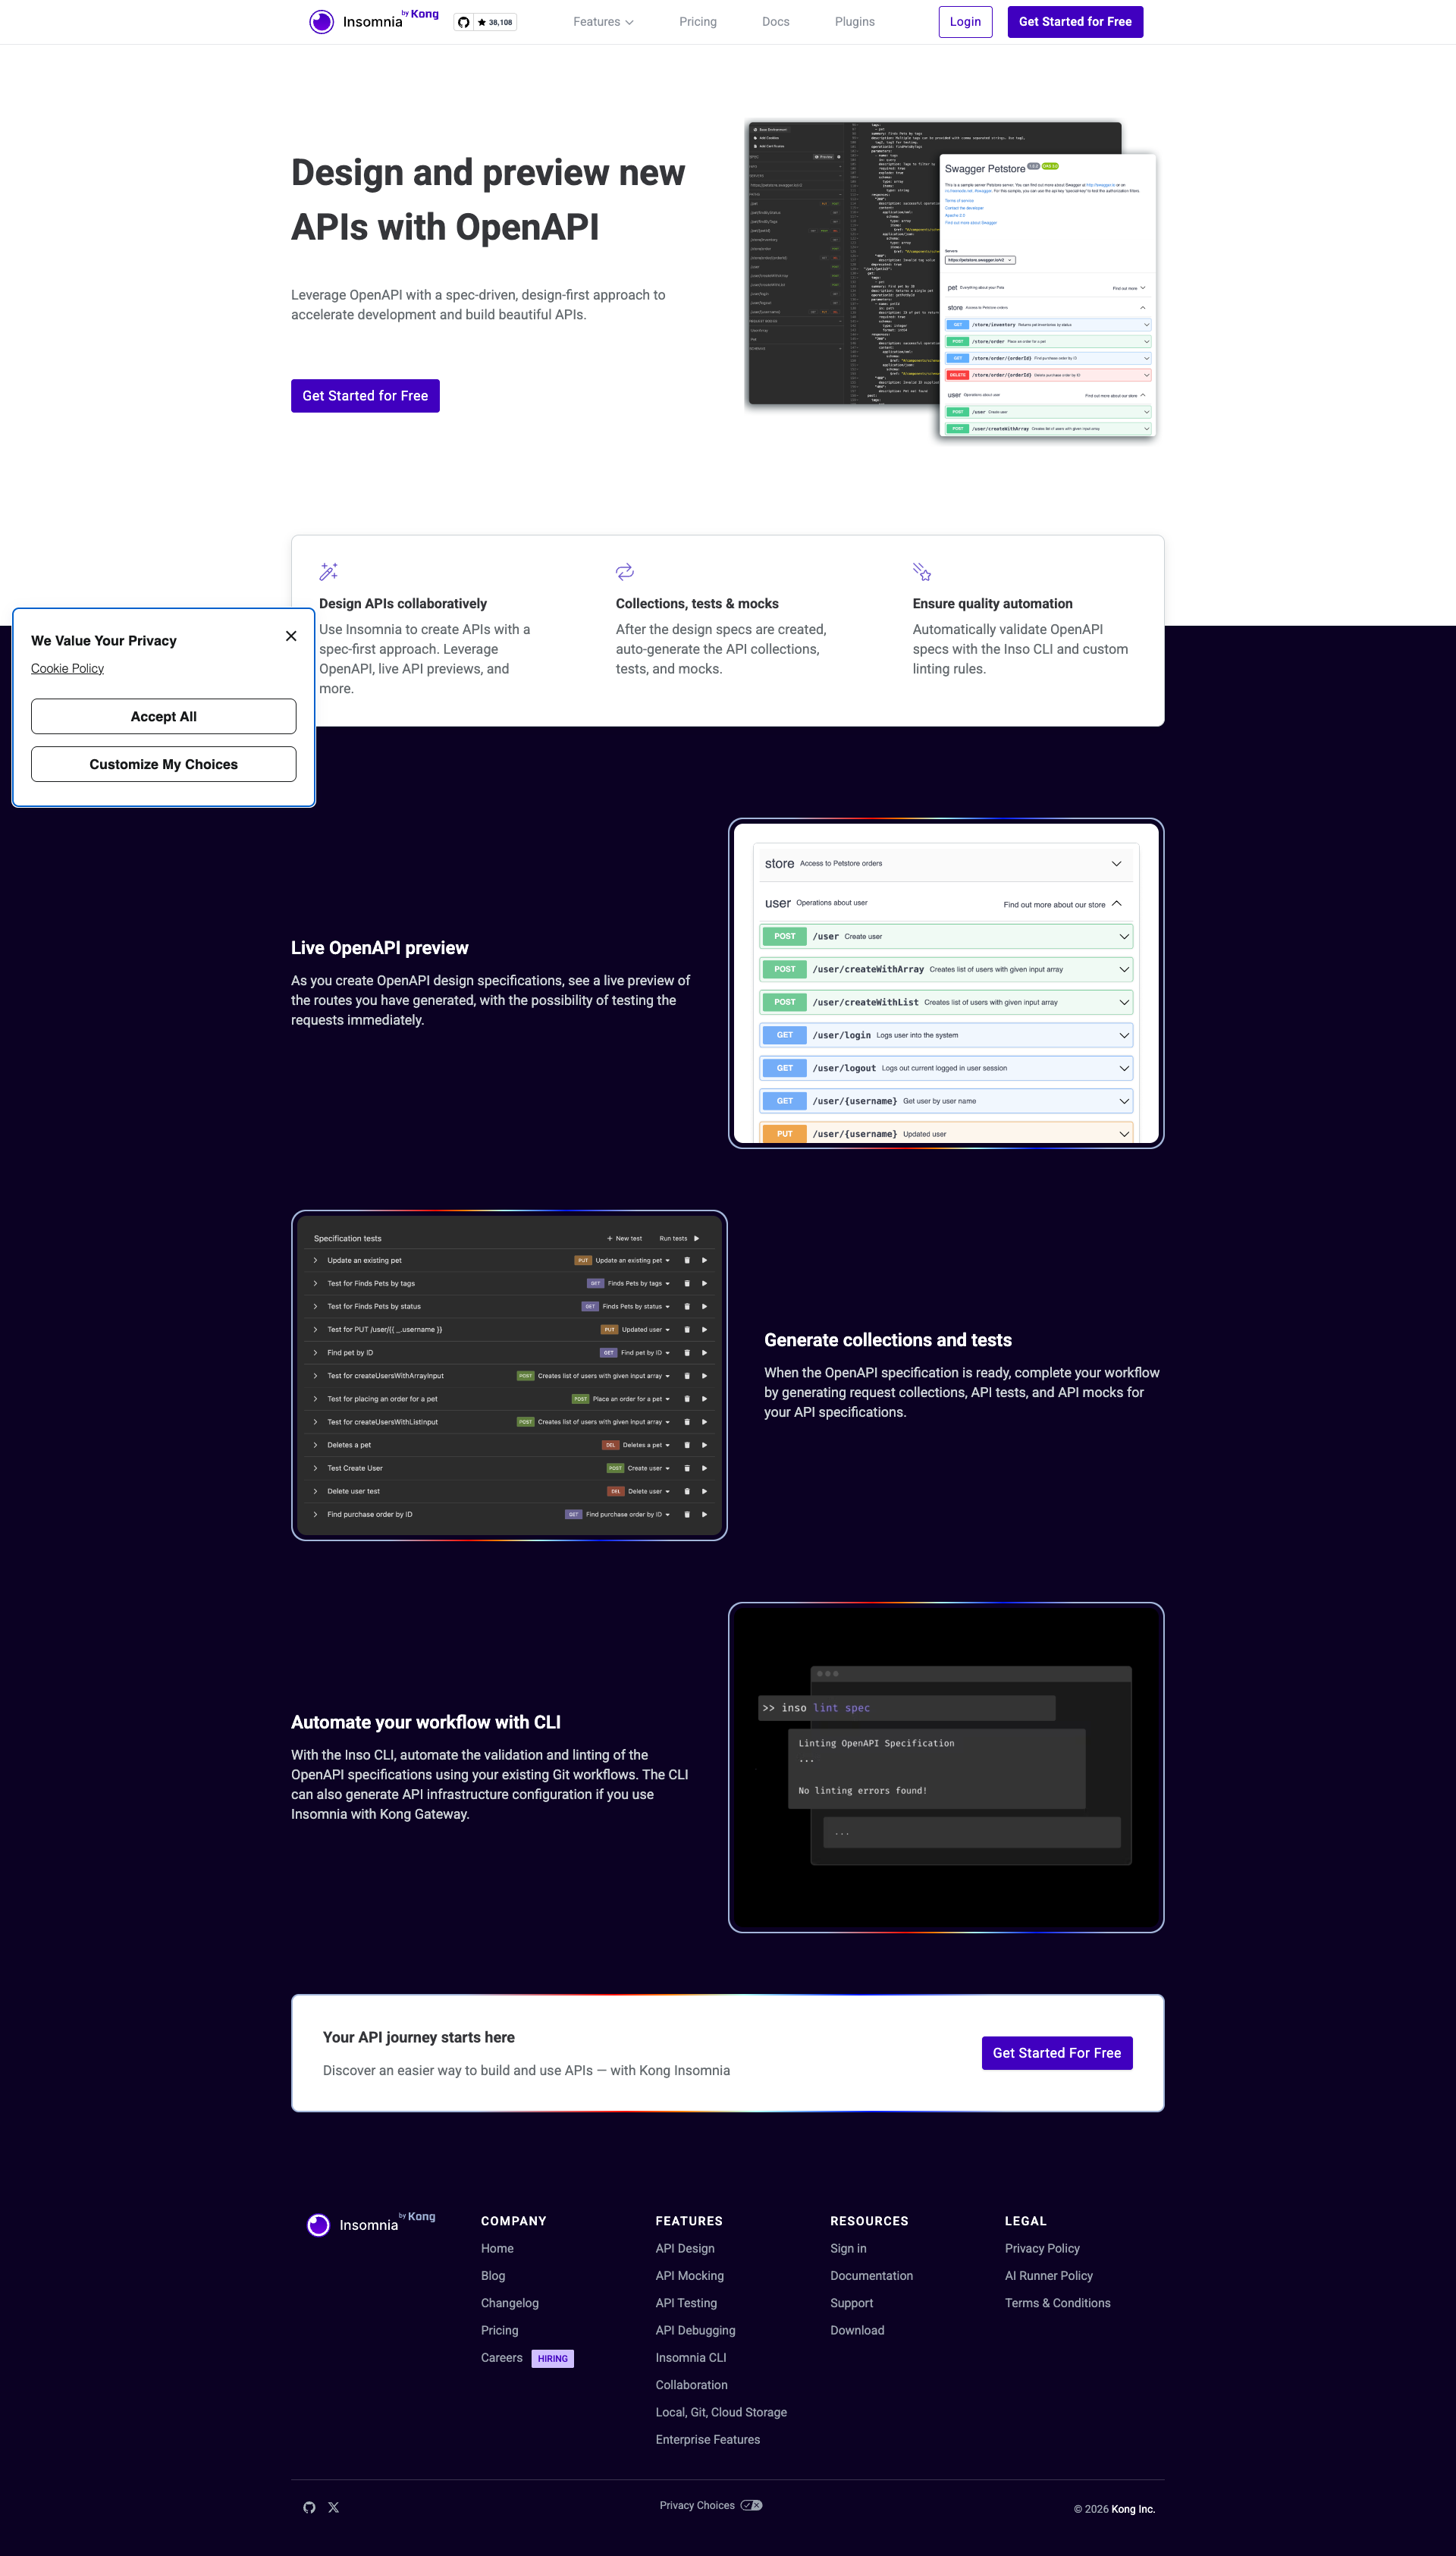Click the Collections tests & mocks arrows icon
Image resolution: width=1456 pixels, height=2556 pixels.
(625, 572)
